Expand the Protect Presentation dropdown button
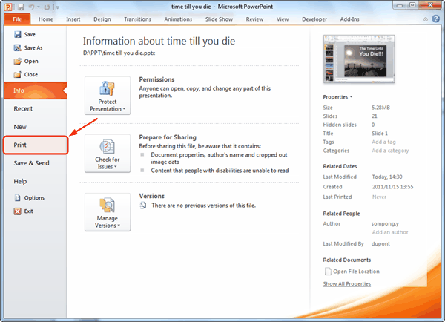Viewport: 445px width, 322px height. coord(108,96)
